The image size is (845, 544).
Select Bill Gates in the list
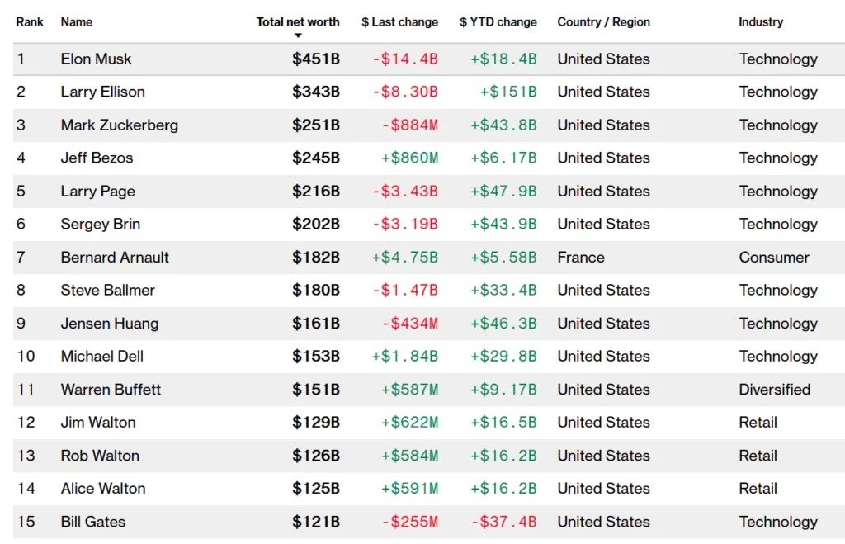pyautogui.click(x=91, y=522)
